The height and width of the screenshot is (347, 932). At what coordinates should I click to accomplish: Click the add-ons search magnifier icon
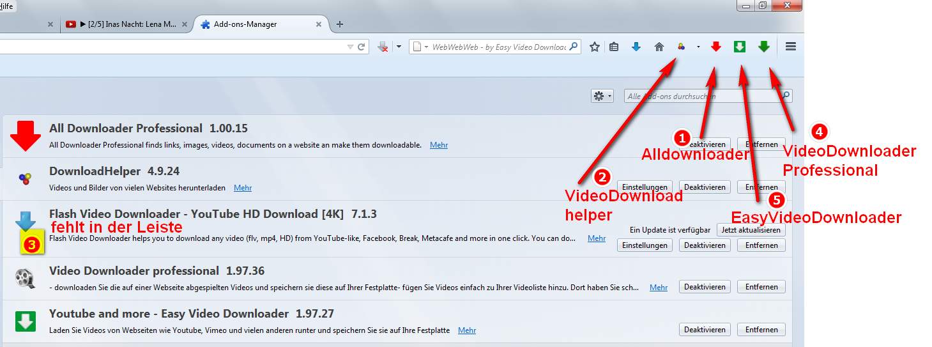[x=786, y=96]
